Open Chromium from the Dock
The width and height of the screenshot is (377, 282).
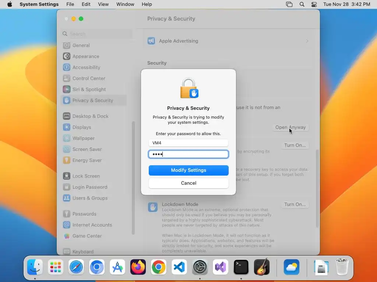click(x=97, y=267)
